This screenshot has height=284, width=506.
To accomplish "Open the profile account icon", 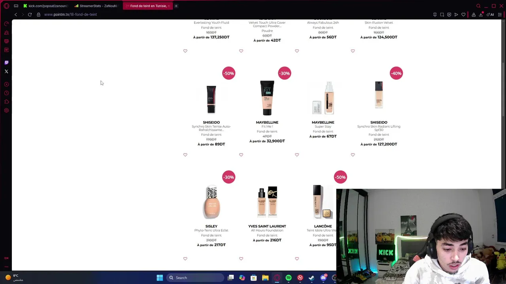I will (x=474, y=15).
